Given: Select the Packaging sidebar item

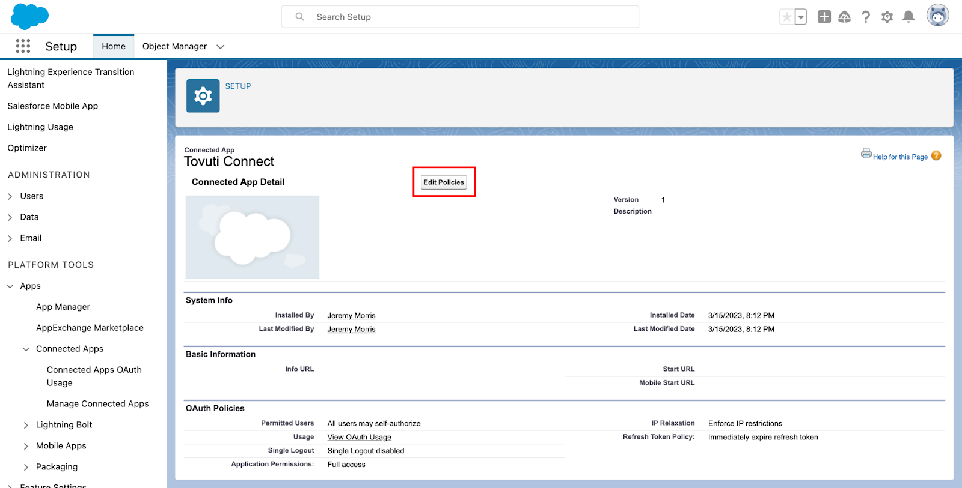Looking at the screenshot, I should [57, 467].
